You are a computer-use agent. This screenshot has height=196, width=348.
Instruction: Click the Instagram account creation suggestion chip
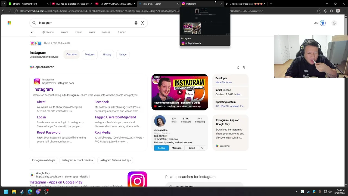pos(77,160)
